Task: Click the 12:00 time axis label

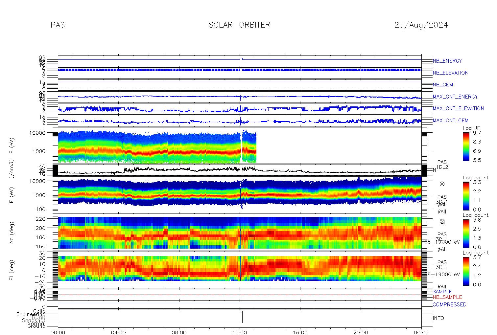Action: 240,332
